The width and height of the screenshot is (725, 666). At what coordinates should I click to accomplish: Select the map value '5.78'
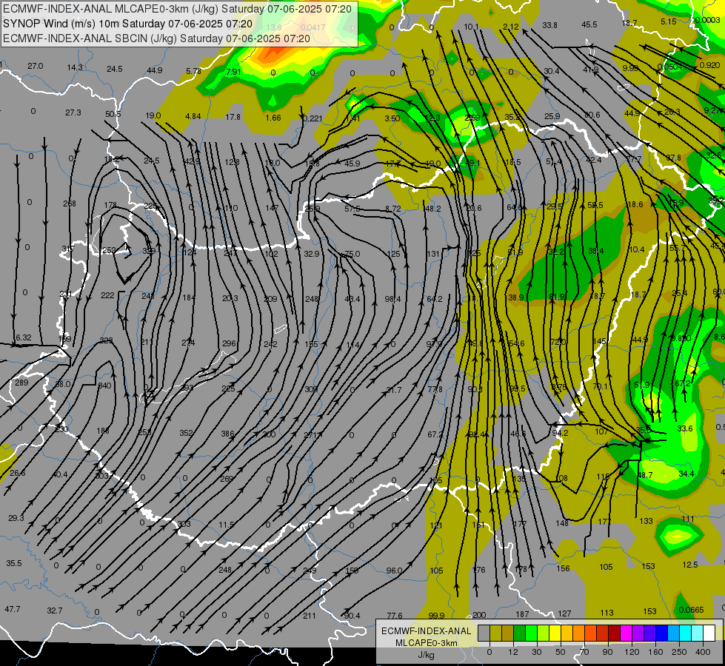(194, 71)
